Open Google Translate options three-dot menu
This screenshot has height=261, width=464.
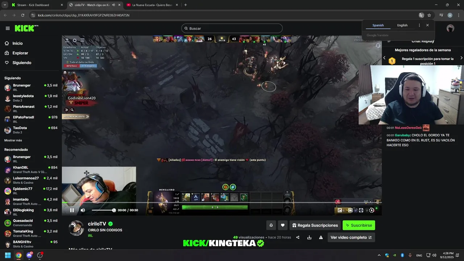(419, 25)
